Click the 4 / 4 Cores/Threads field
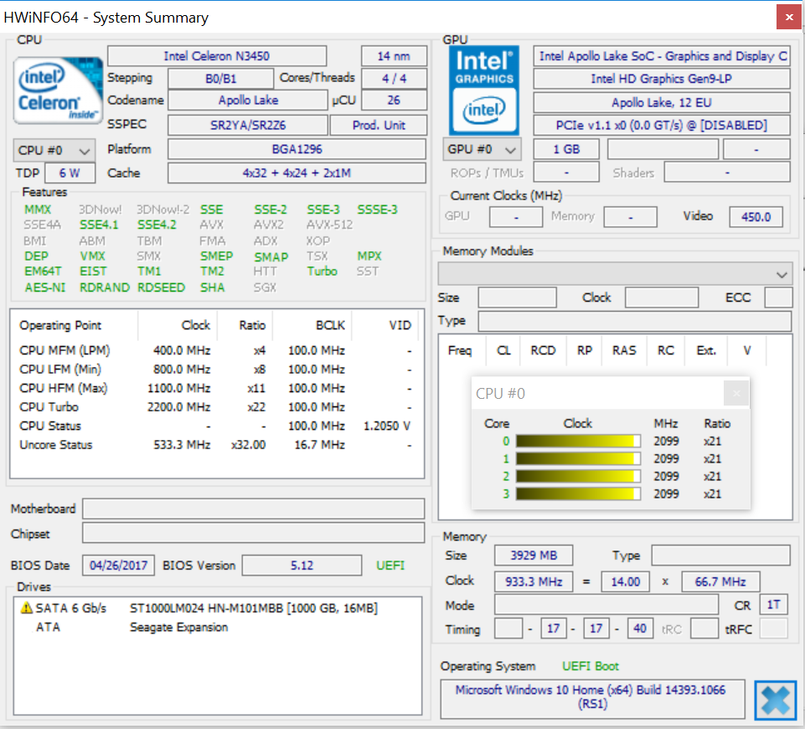Viewport: 805px width, 729px height. pos(394,79)
